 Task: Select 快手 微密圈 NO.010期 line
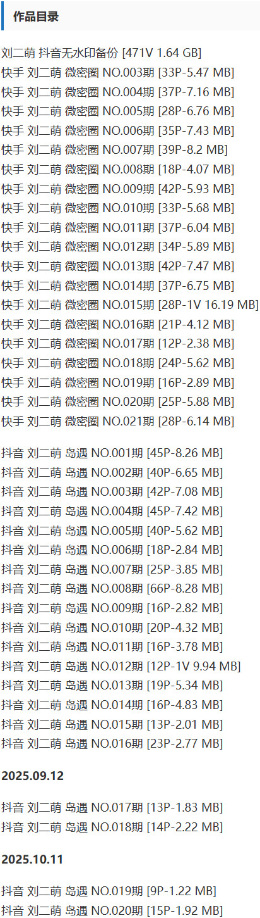(x=117, y=208)
